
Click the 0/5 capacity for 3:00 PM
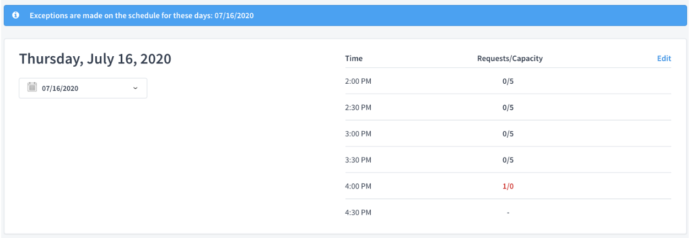coord(508,134)
